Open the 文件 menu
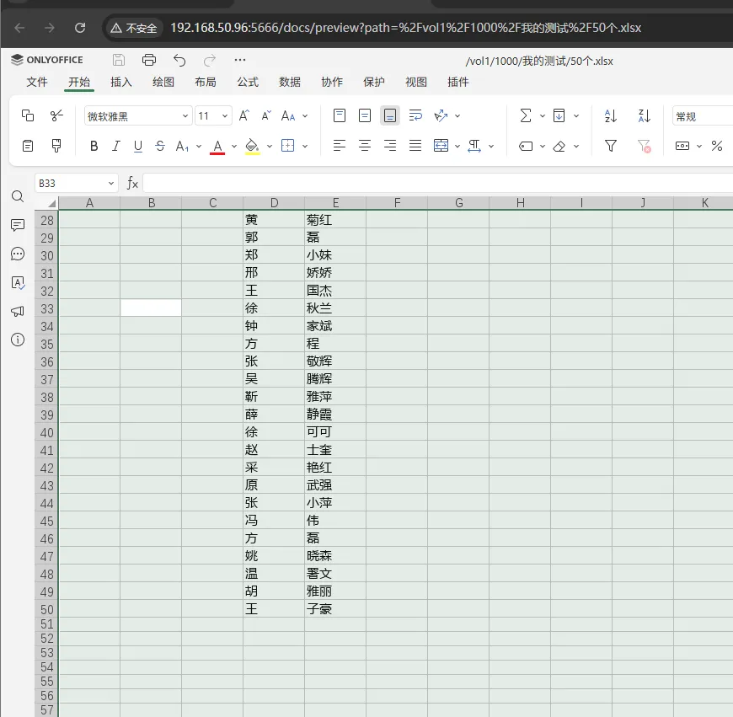The width and height of the screenshot is (733, 717). coord(36,83)
